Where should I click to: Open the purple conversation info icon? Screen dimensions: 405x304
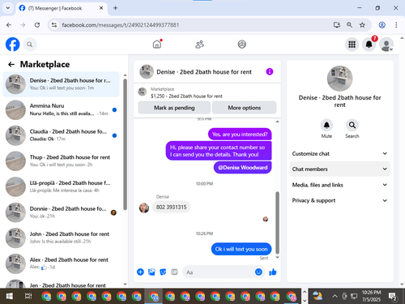[270, 71]
